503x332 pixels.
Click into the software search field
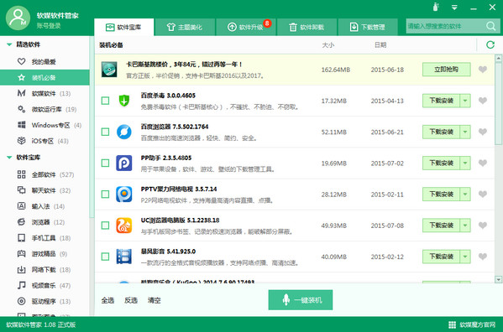pos(446,26)
